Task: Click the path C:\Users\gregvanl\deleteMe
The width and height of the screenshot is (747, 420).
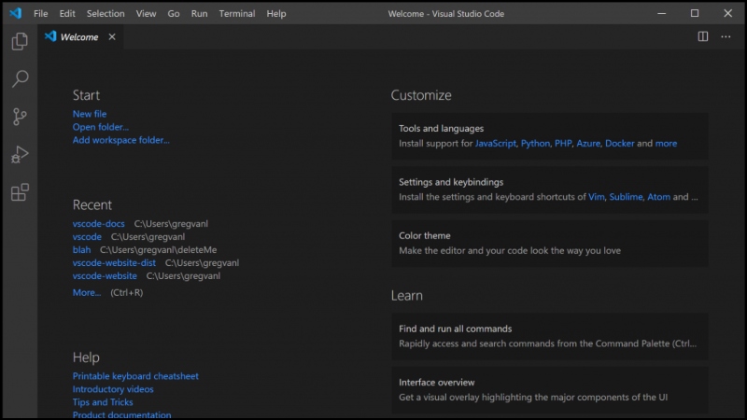Action: (x=158, y=249)
